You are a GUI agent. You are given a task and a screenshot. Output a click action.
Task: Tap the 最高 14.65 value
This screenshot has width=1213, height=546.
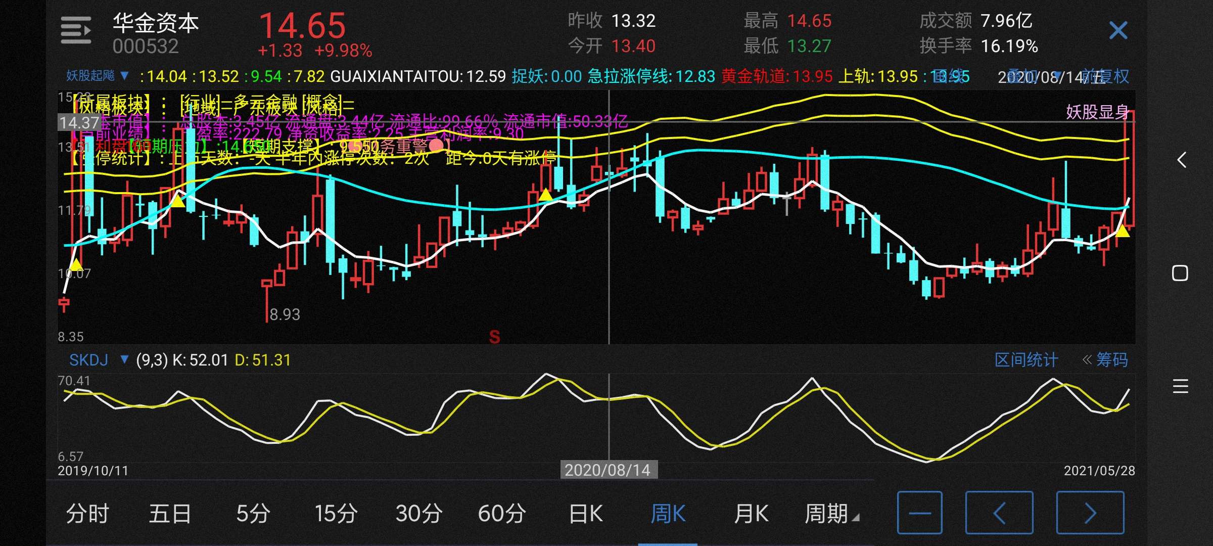[809, 21]
